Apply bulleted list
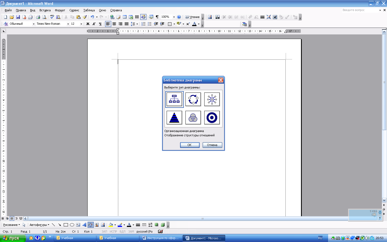This screenshot has height=242, width=387. [x=150, y=24]
